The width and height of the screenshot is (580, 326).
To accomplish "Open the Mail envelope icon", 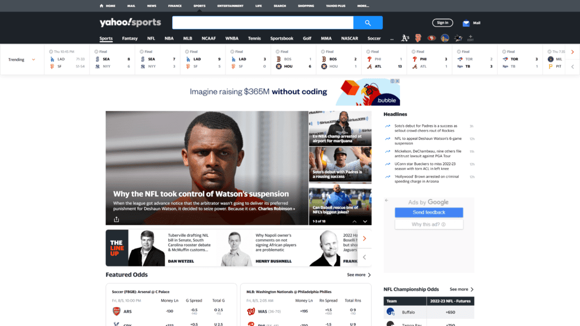I will (x=466, y=23).
